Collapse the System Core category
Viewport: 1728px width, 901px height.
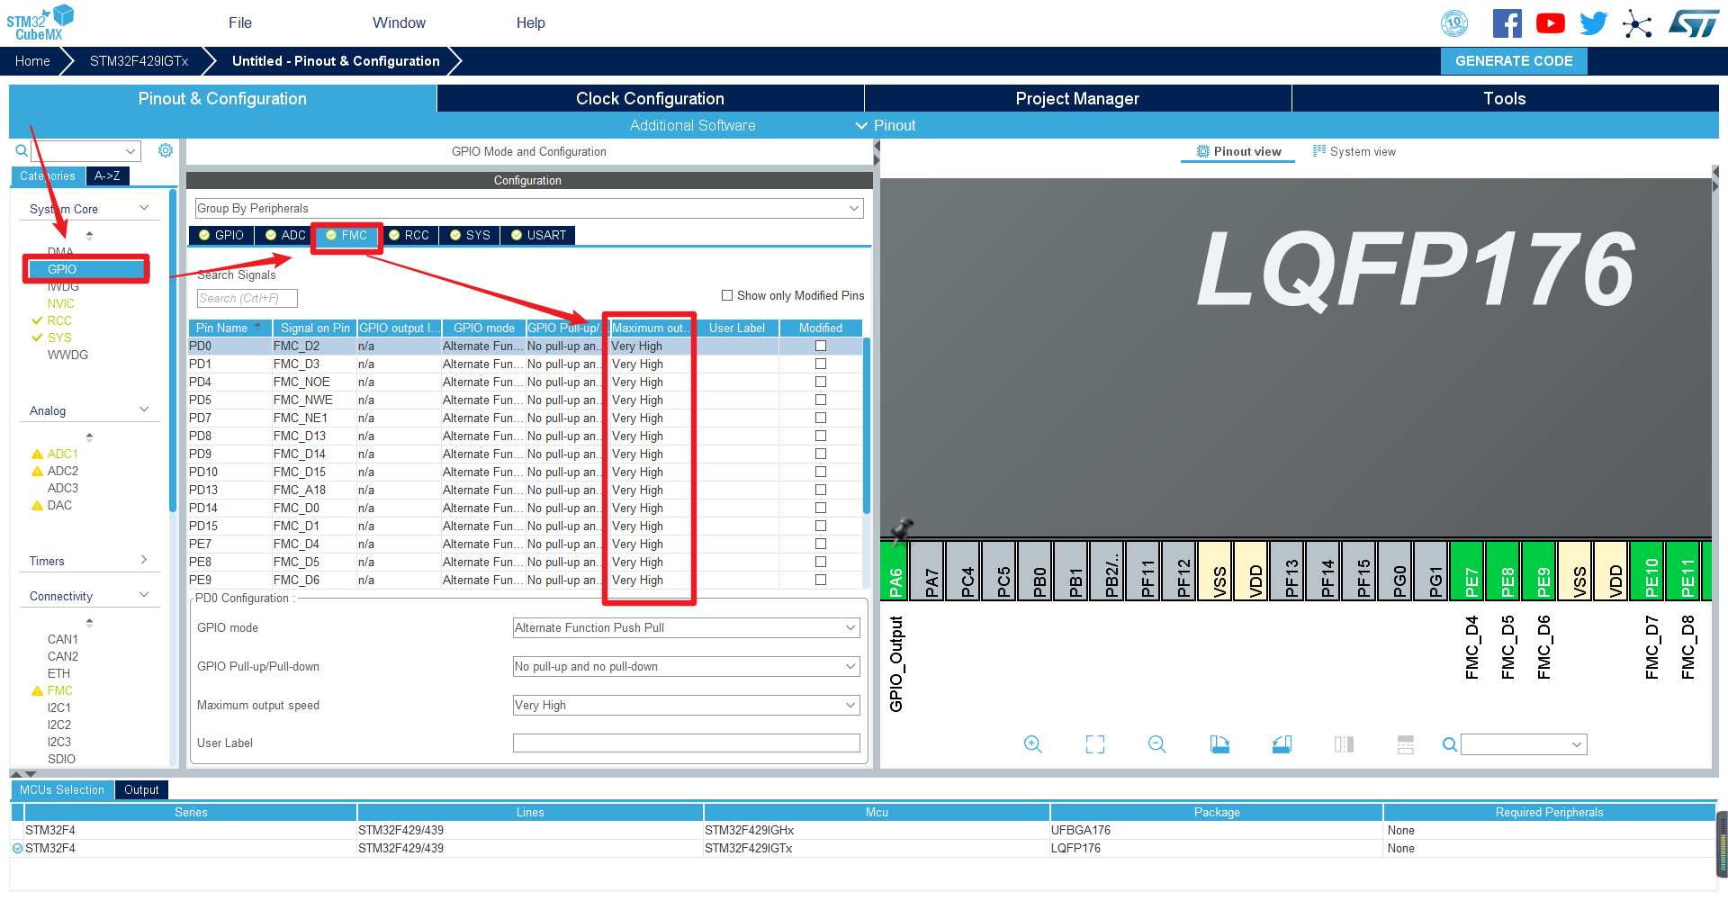pos(144,208)
